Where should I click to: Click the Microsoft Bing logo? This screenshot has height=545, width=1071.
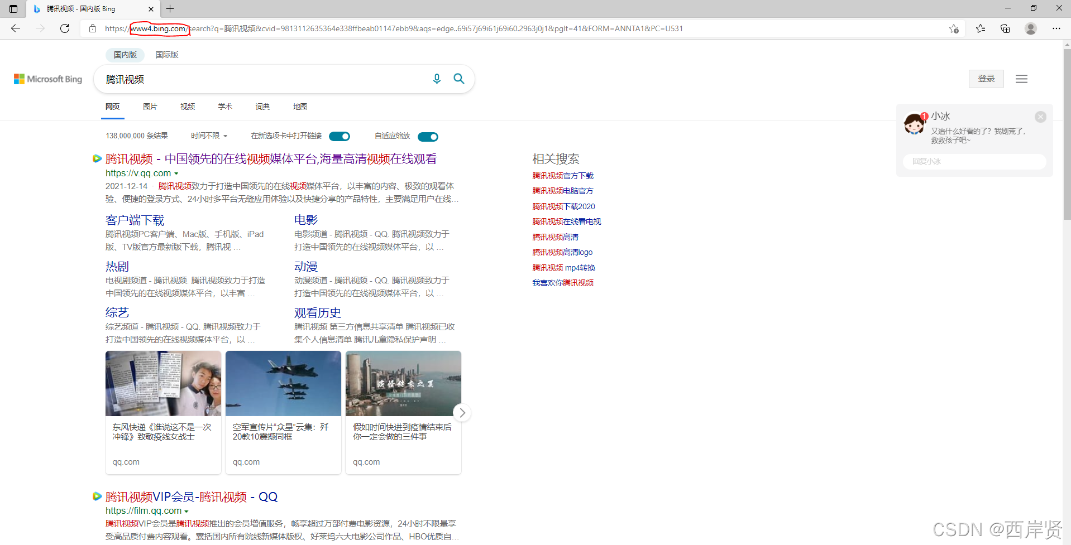click(x=48, y=79)
